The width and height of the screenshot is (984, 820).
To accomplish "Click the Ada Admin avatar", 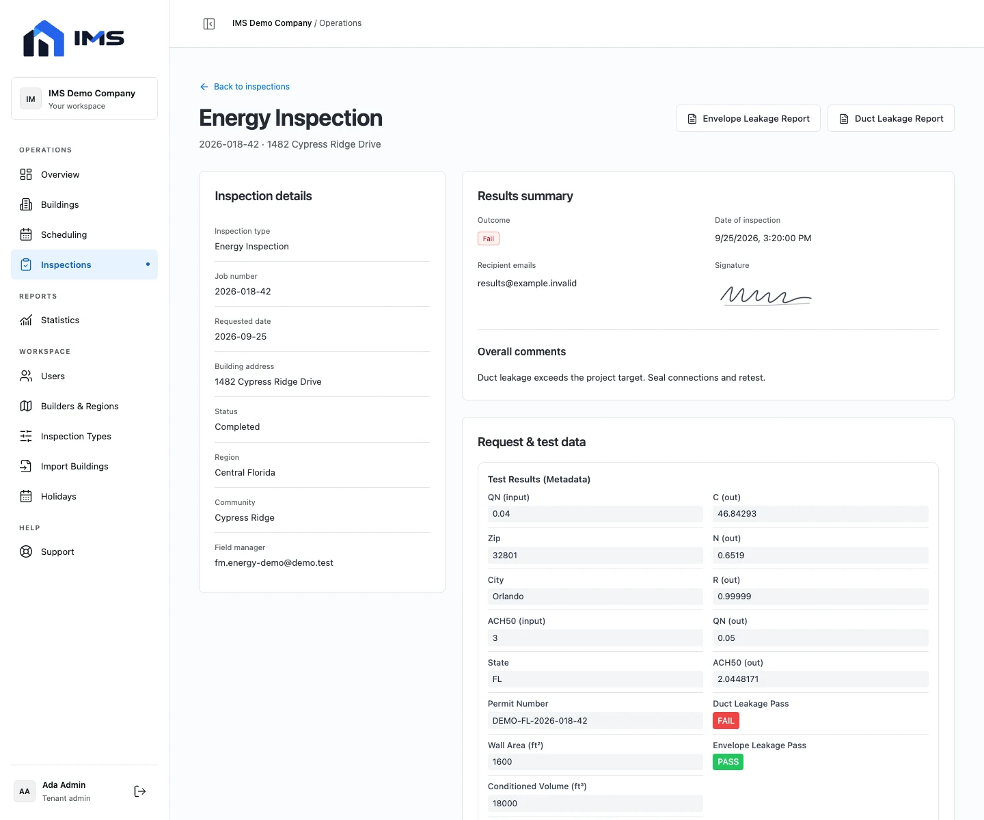I will point(25,791).
